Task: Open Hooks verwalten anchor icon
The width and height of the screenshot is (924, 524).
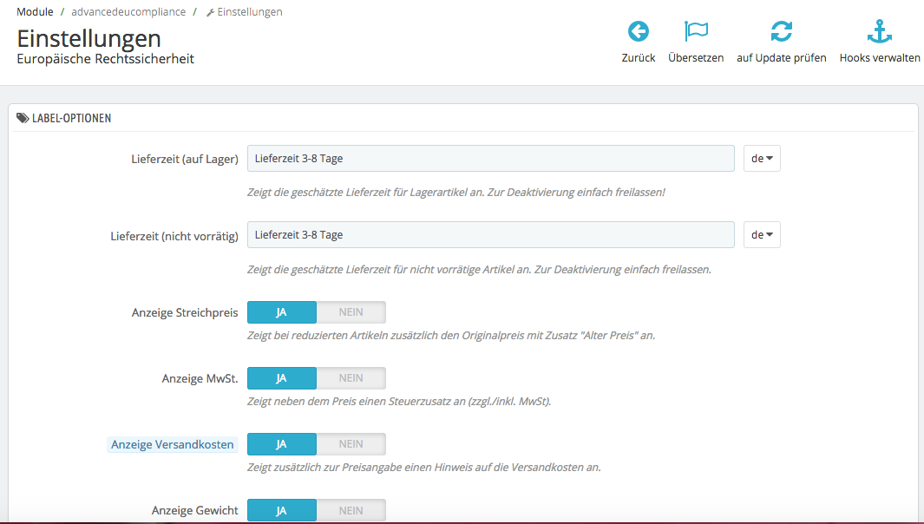Action: pyautogui.click(x=880, y=32)
